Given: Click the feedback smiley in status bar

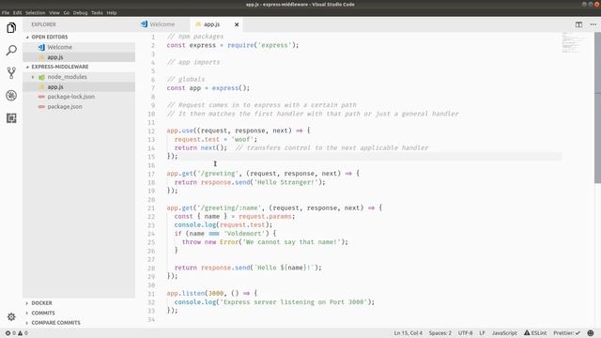Looking at the screenshot, I should click(x=591, y=333).
